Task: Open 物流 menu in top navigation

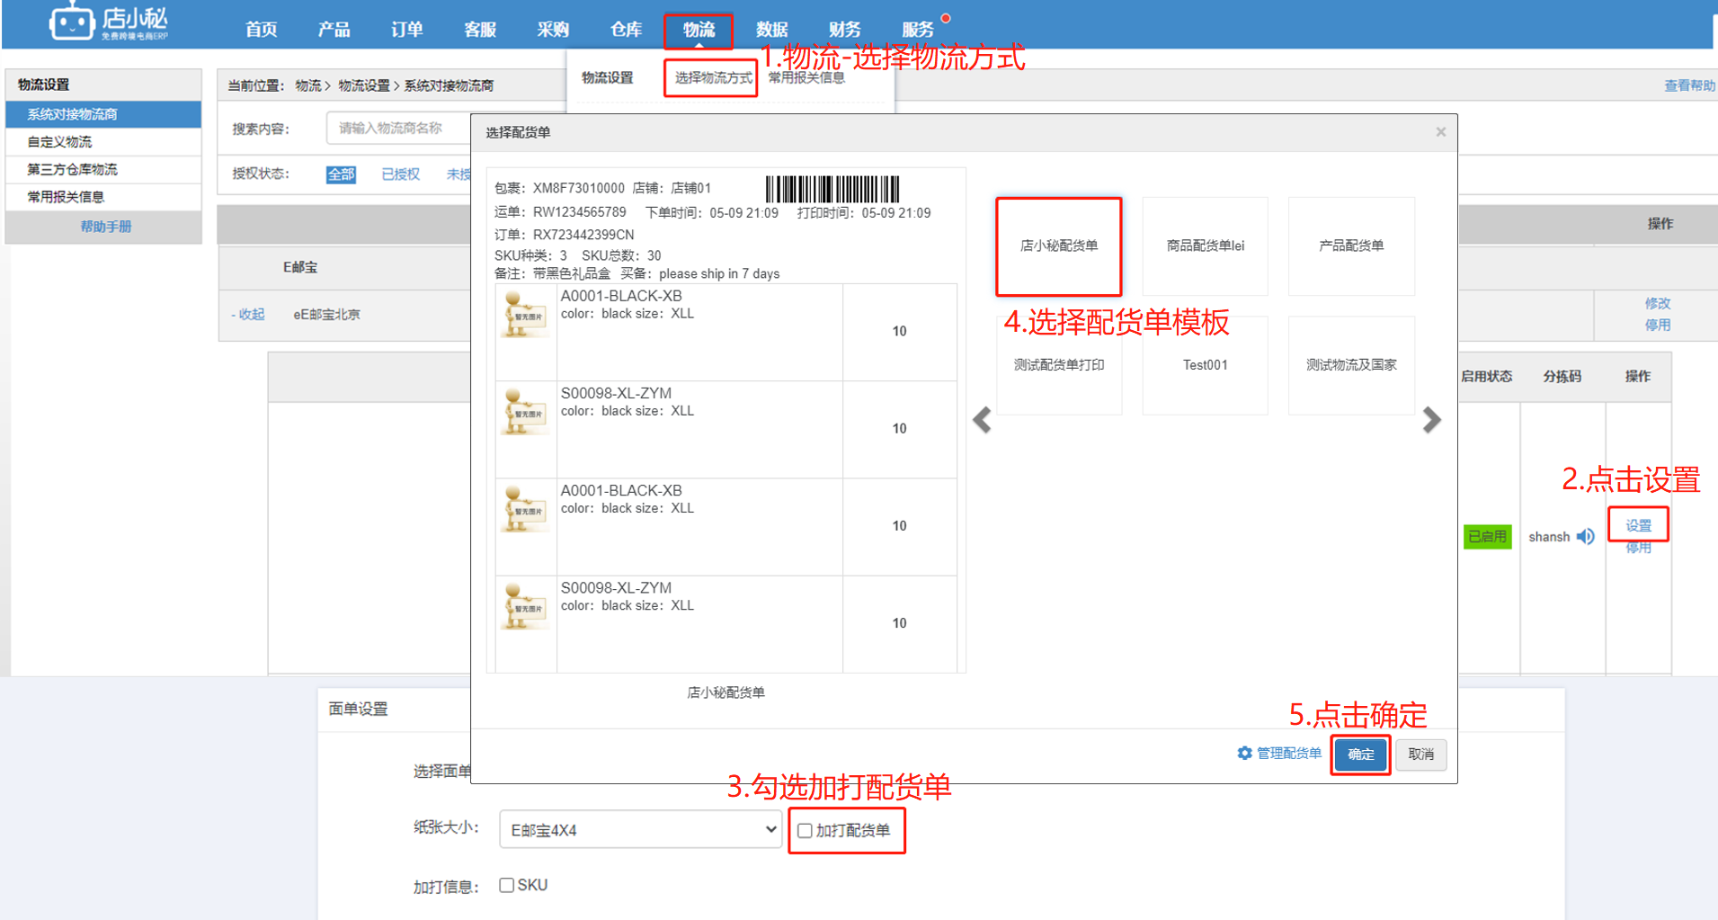Action: coord(699,30)
